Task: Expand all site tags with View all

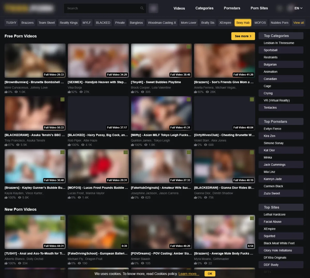Action: (x=298, y=23)
